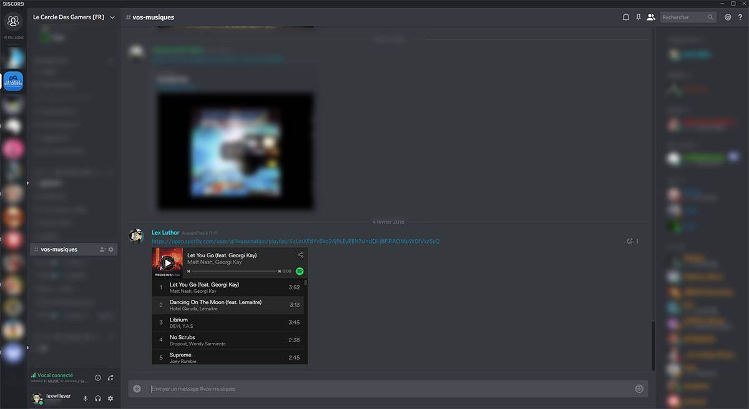Screen dimensions: 749x409
Task: Add a reaction to Lex Luthor's message
Action: (629, 241)
